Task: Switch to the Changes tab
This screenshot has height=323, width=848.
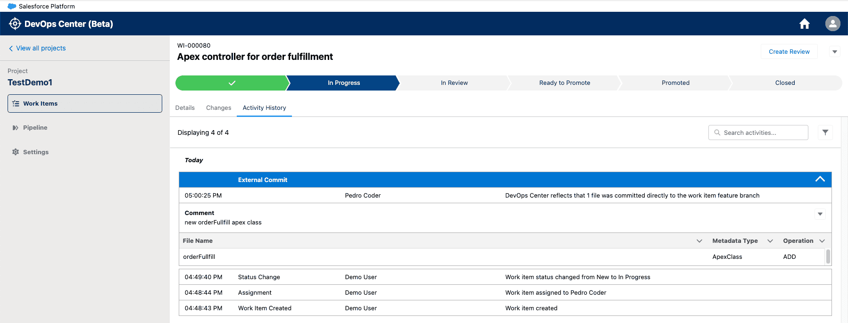Action: point(219,108)
